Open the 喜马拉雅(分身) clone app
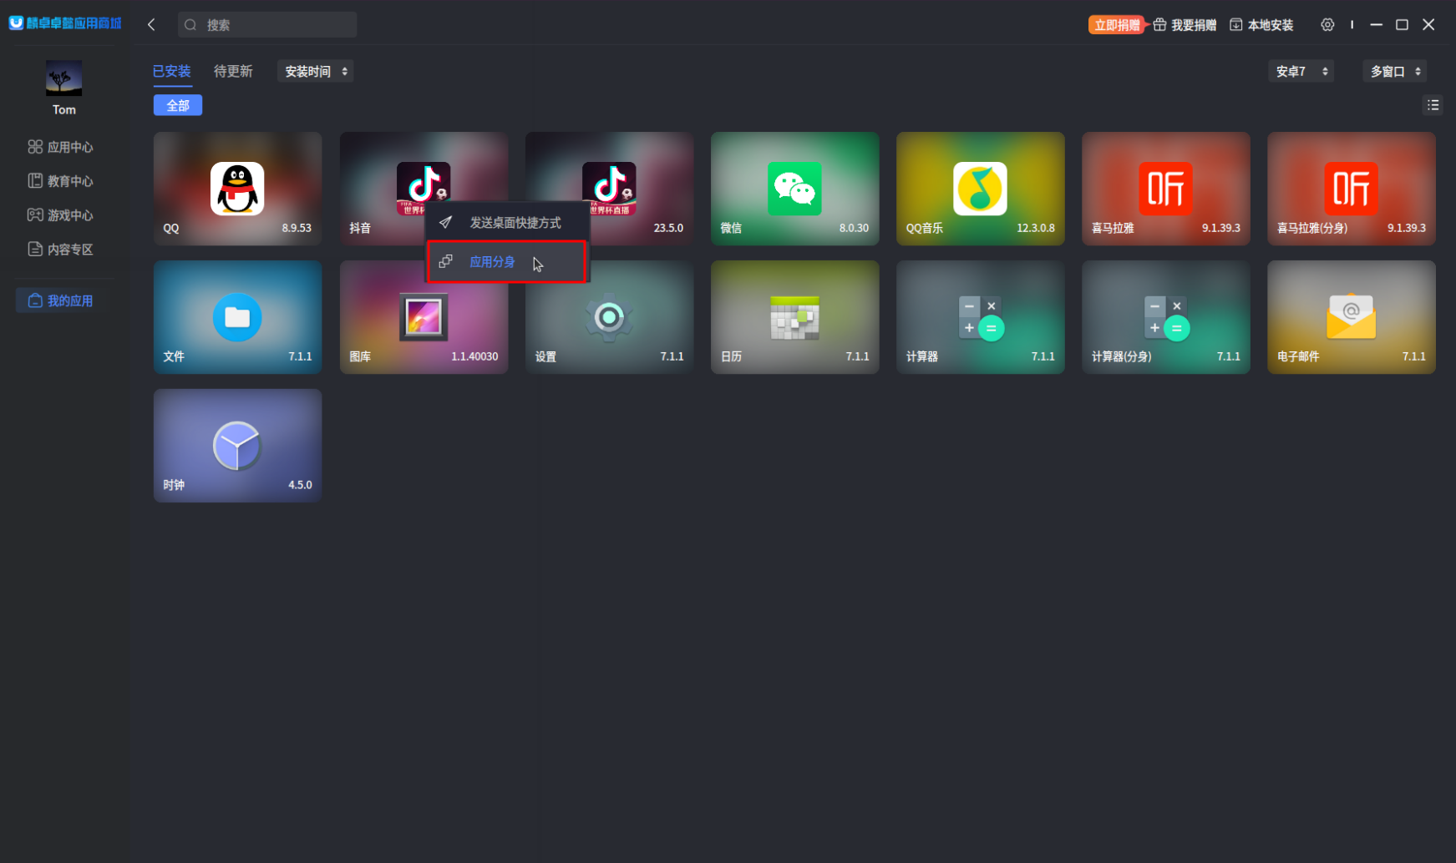The width and height of the screenshot is (1456, 863). 1351,189
